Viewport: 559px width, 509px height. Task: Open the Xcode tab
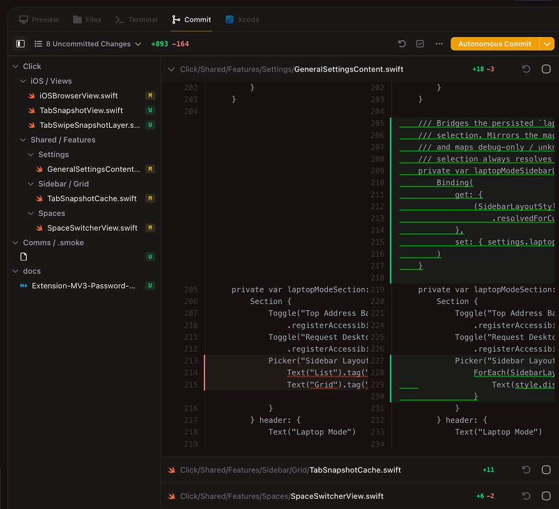coord(242,20)
